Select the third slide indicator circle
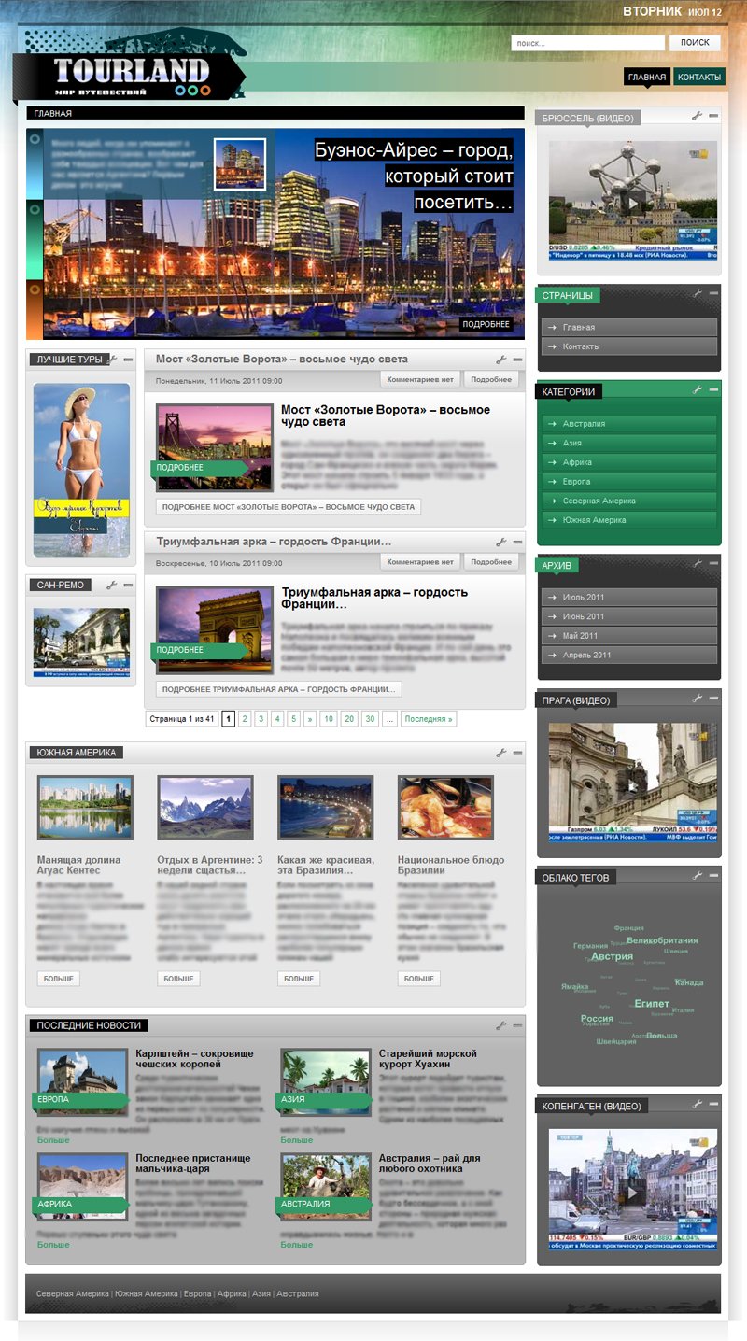 point(35,288)
